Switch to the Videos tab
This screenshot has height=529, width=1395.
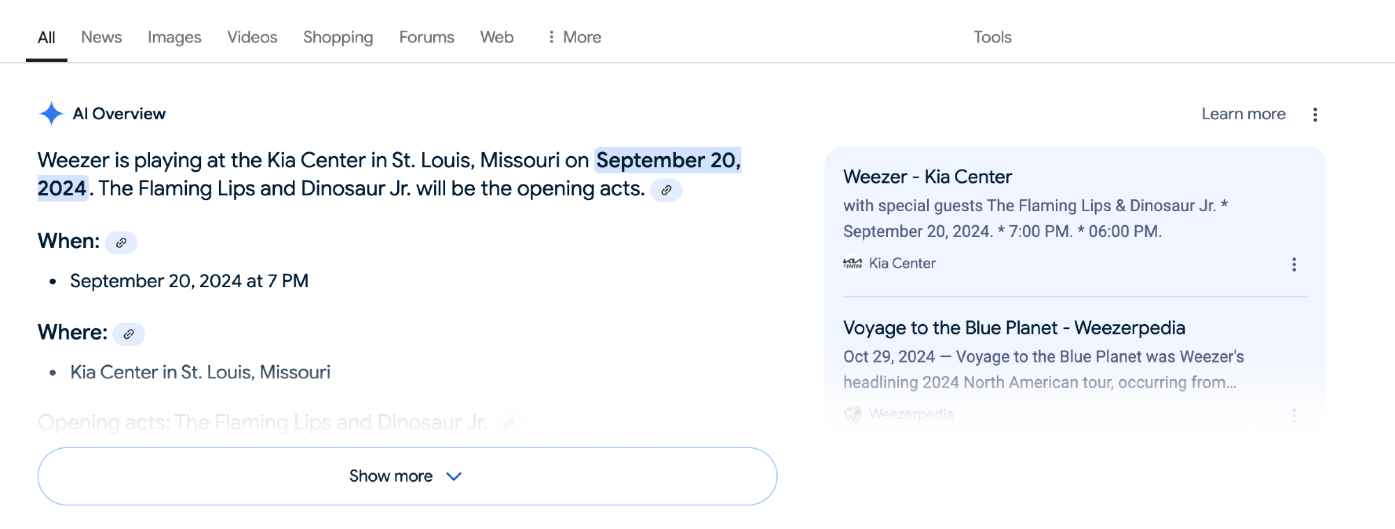pos(252,37)
